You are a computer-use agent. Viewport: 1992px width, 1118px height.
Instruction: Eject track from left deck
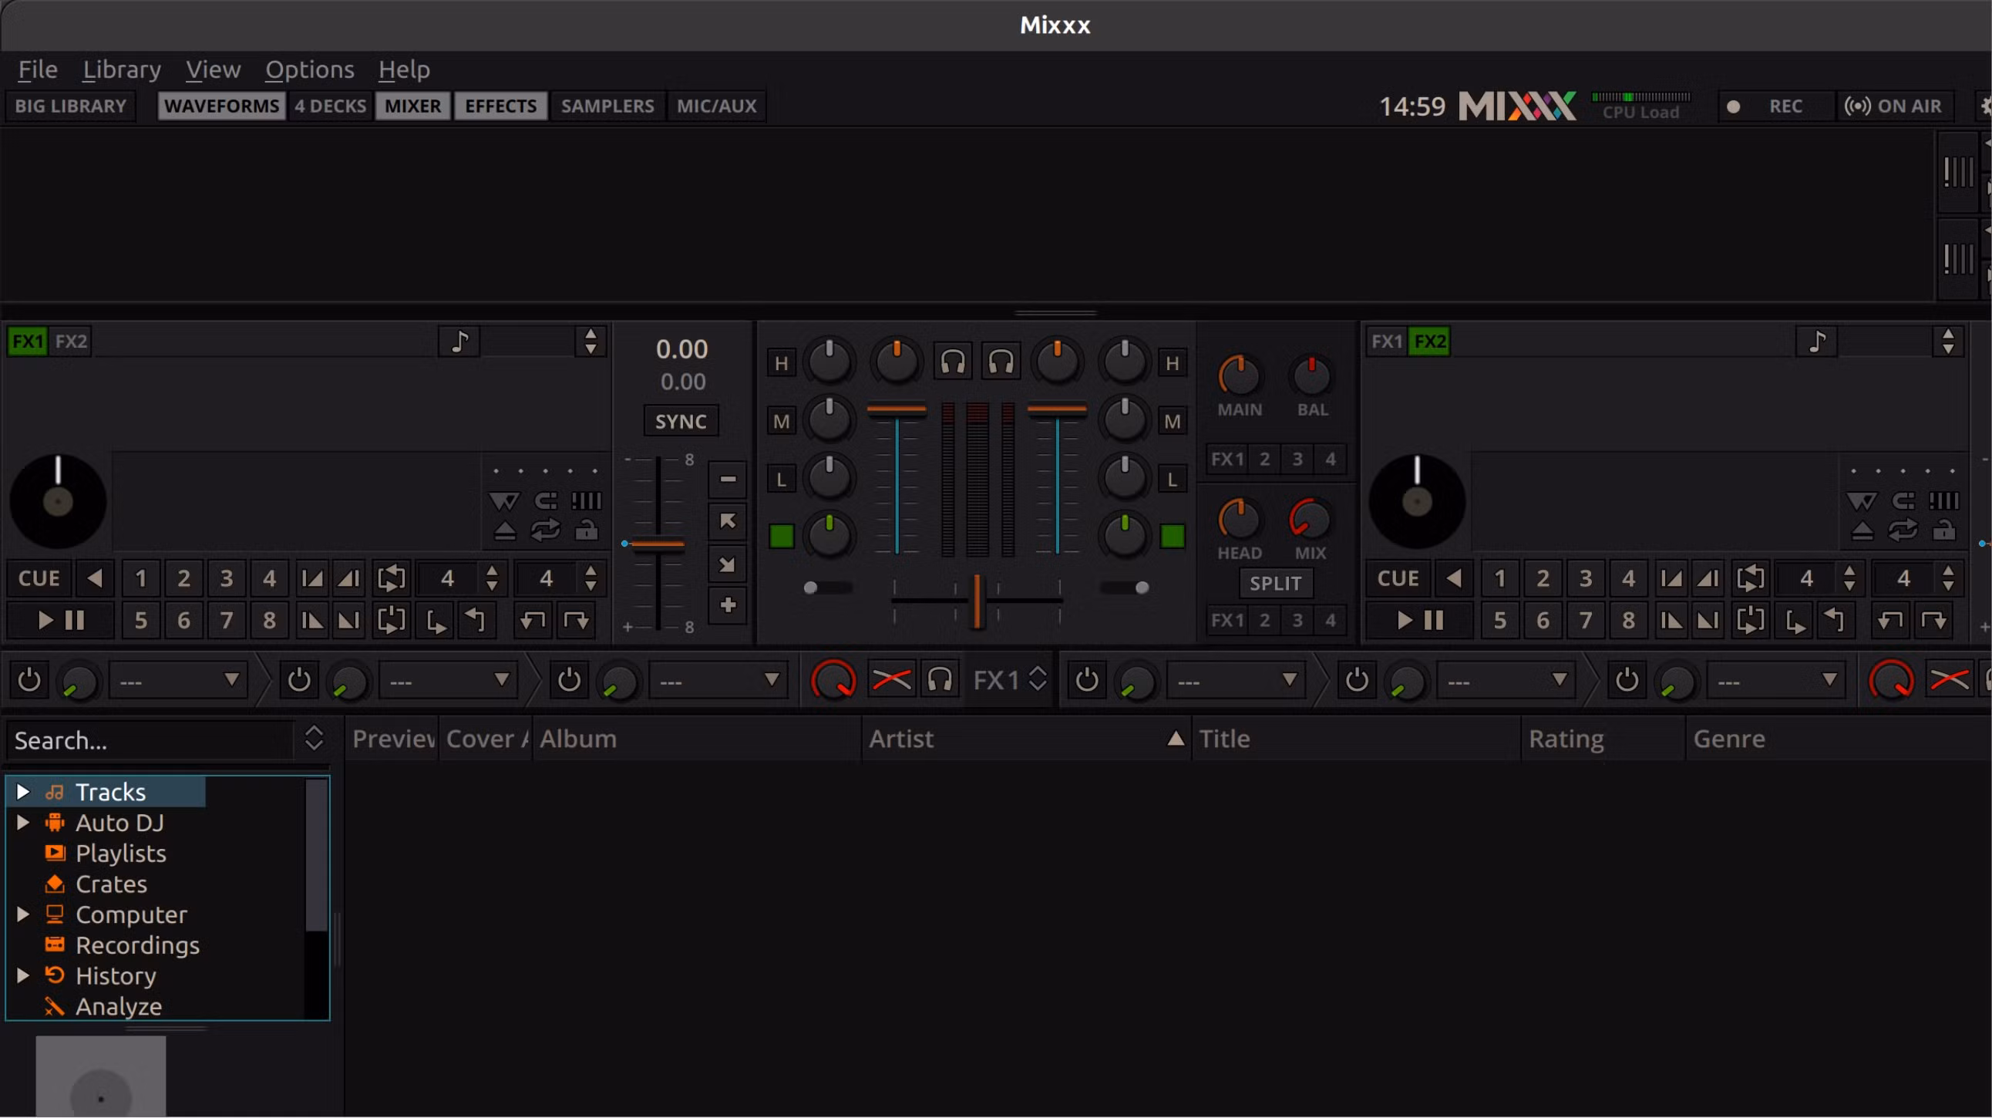pos(505,530)
